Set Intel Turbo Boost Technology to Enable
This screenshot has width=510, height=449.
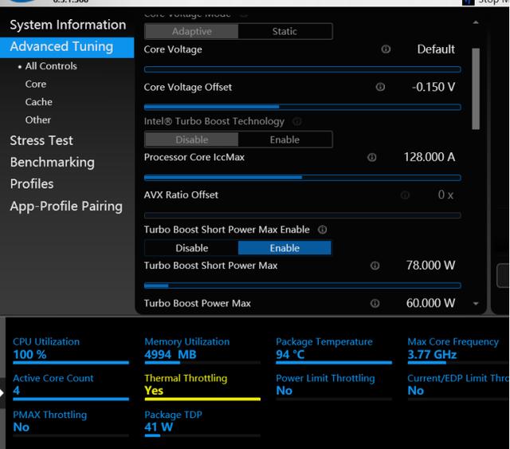285,140
